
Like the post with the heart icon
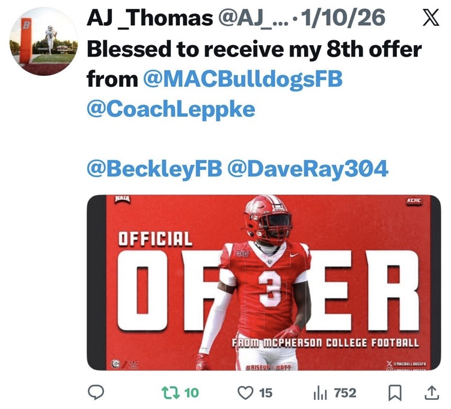tap(245, 393)
